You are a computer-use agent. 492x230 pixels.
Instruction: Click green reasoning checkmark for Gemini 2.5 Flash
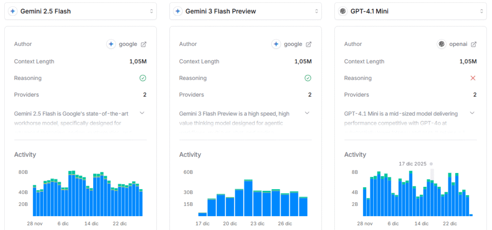point(143,78)
